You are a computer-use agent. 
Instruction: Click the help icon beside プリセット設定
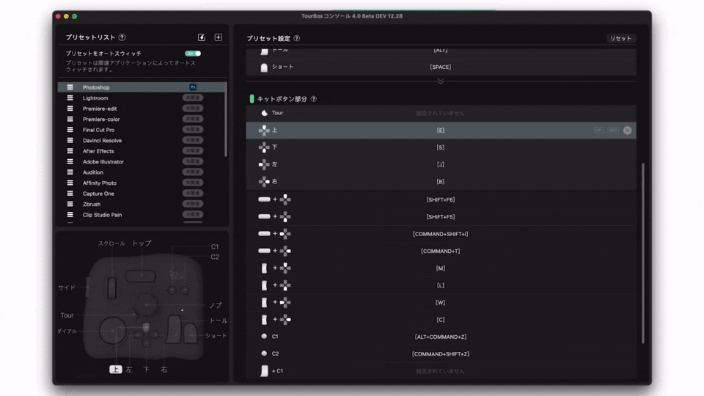[296, 38]
